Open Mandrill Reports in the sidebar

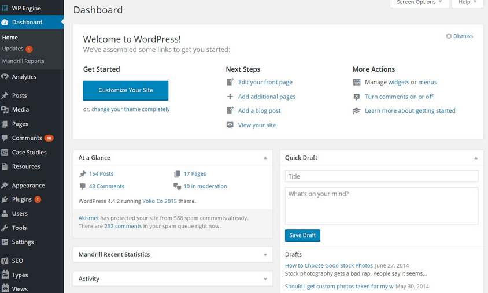click(x=23, y=61)
